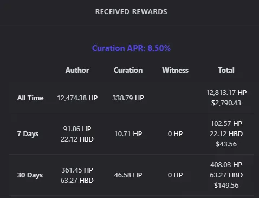Viewport: 259px width, 198px height.
Task: Click the 12,474.38 HP all-time author value
Action: click(x=77, y=98)
